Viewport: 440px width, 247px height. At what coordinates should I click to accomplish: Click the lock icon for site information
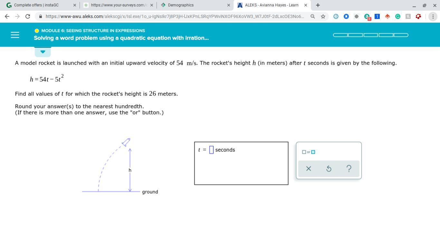(x=40, y=16)
